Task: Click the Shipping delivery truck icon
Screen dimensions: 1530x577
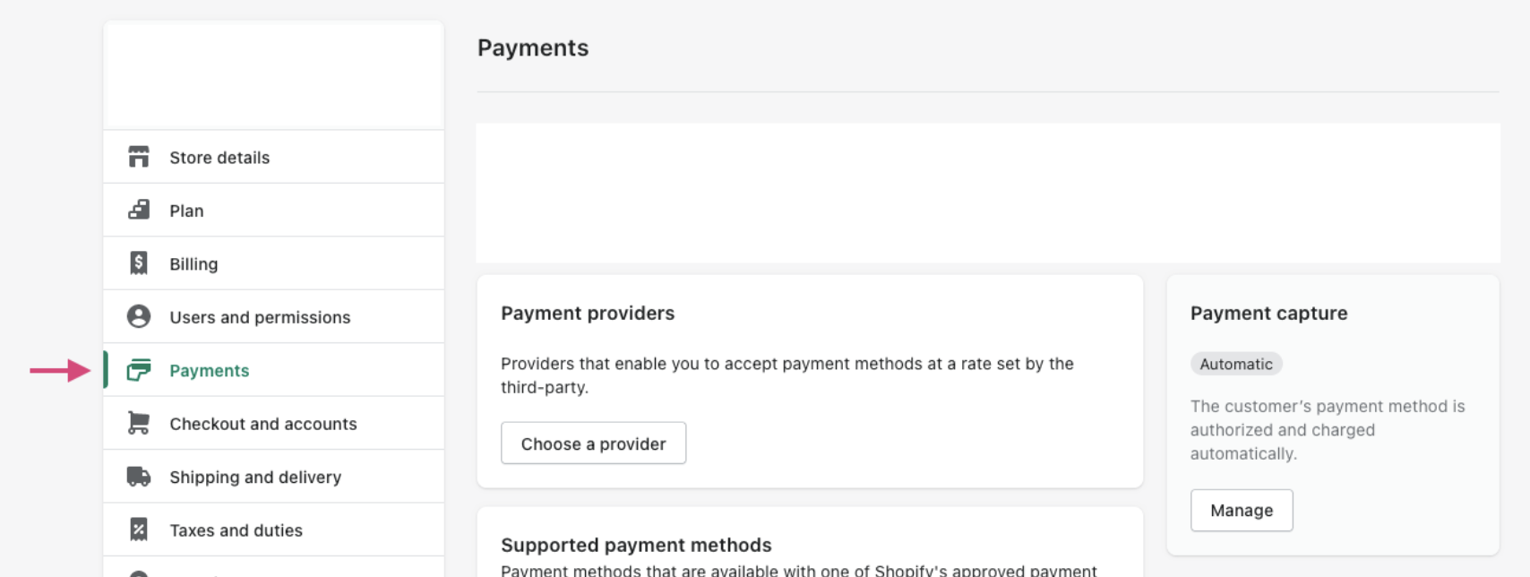Action: [x=139, y=477]
